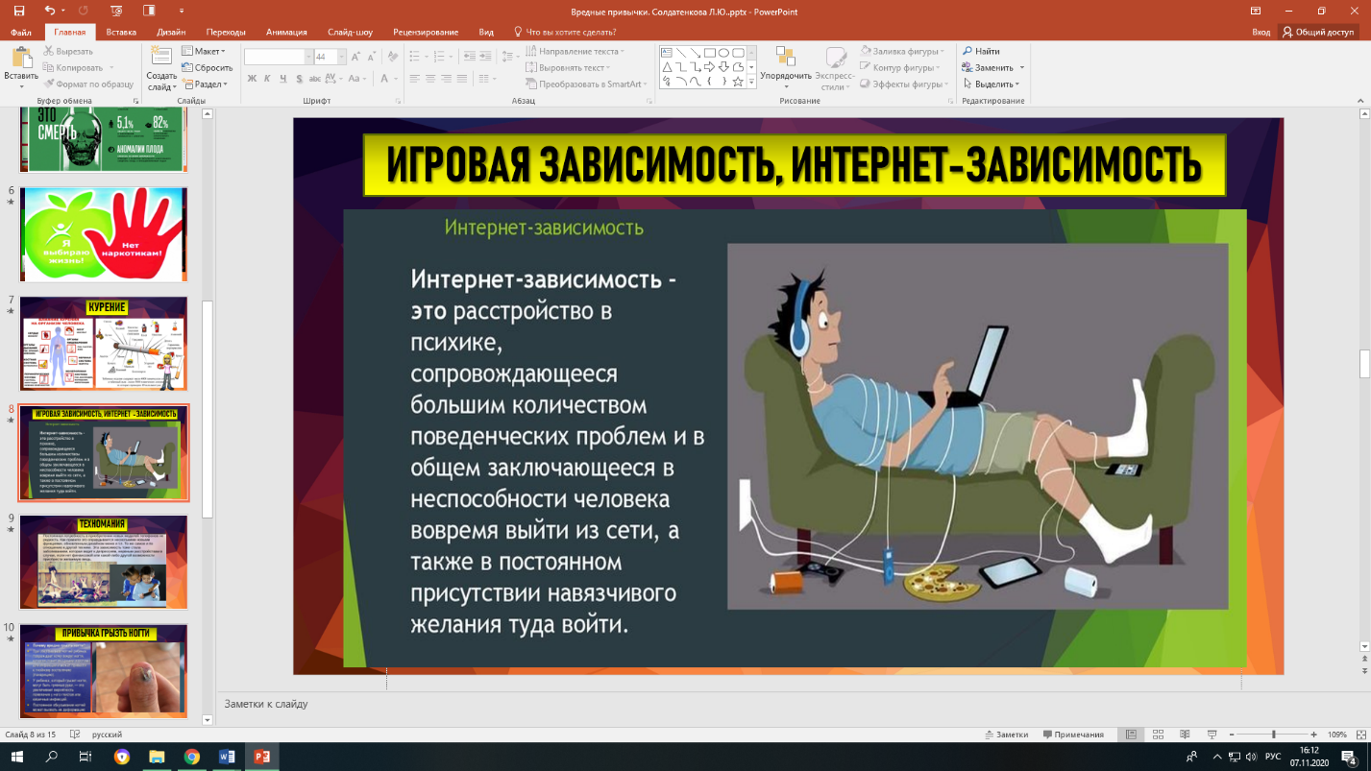Click the Sign in (Вход) link
Image resolution: width=1371 pixels, height=771 pixels.
tap(1261, 32)
